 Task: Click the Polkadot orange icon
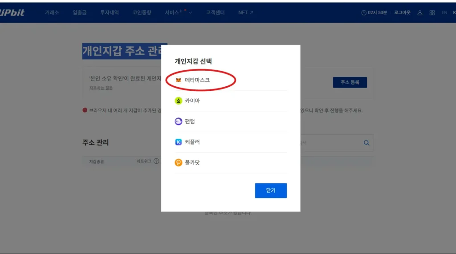tap(178, 162)
